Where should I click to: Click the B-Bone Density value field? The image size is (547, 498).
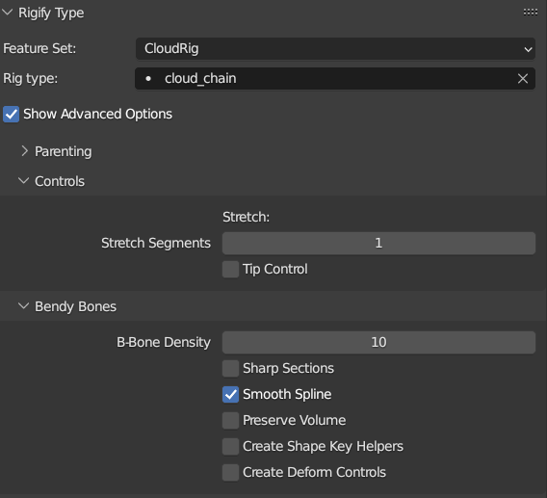tap(378, 342)
